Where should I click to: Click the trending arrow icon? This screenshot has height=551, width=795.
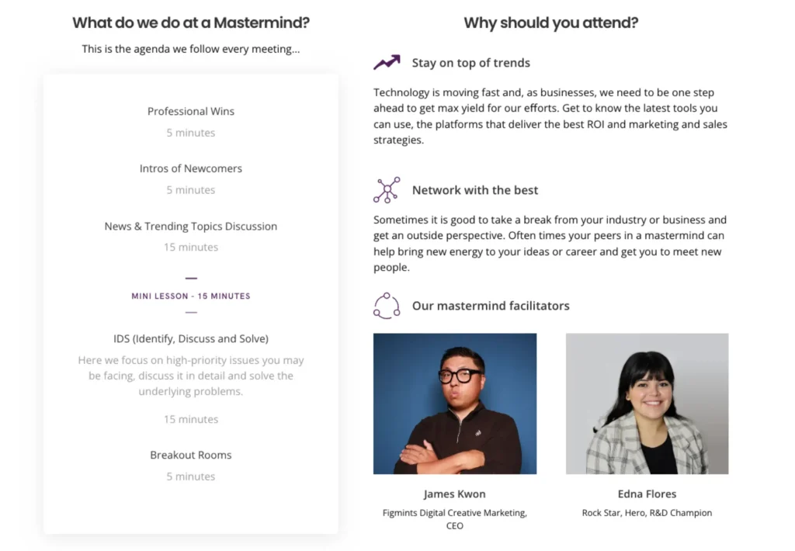(387, 63)
